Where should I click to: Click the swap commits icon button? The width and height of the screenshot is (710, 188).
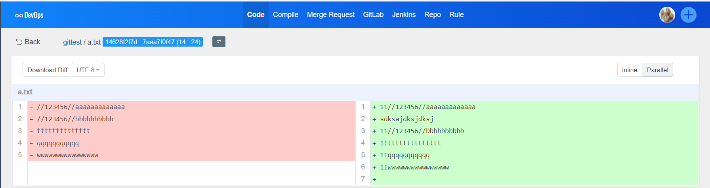pyautogui.click(x=219, y=41)
